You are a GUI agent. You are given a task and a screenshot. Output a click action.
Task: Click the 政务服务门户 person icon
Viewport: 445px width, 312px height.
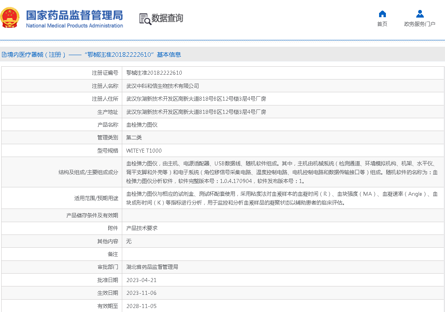pos(419,14)
